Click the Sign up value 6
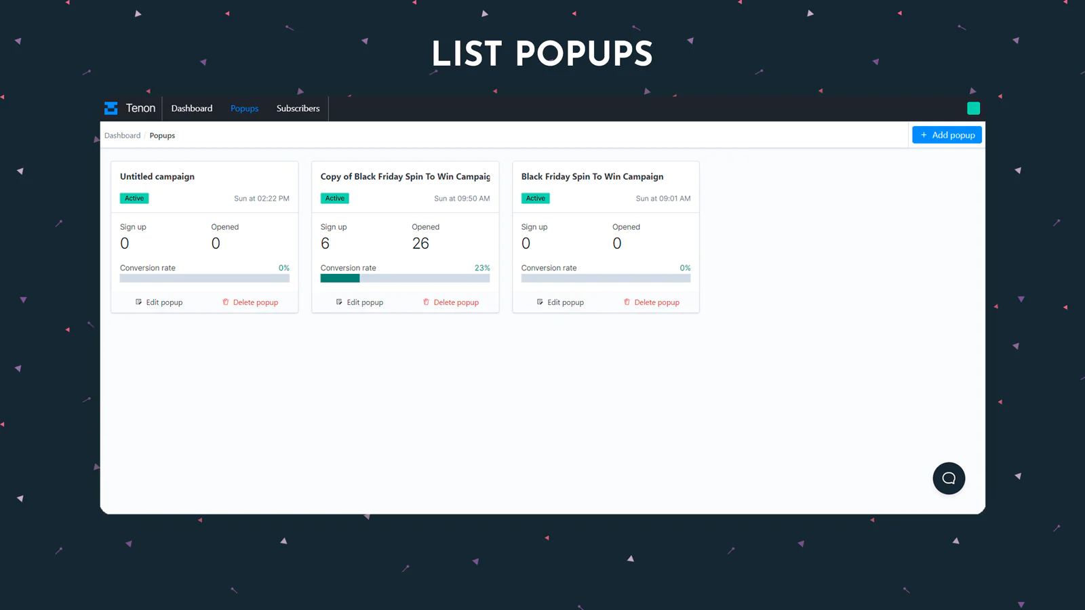The height and width of the screenshot is (610, 1085). pos(325,243)
